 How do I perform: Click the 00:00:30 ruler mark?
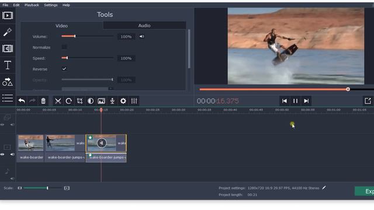tap(178, 110)
